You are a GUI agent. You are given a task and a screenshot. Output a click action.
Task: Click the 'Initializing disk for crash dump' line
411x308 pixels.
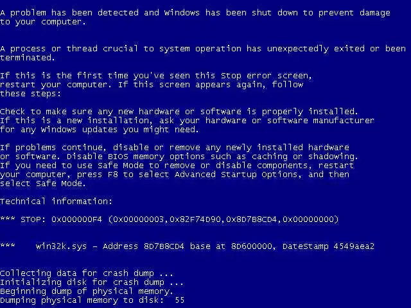tap(92, 282)
